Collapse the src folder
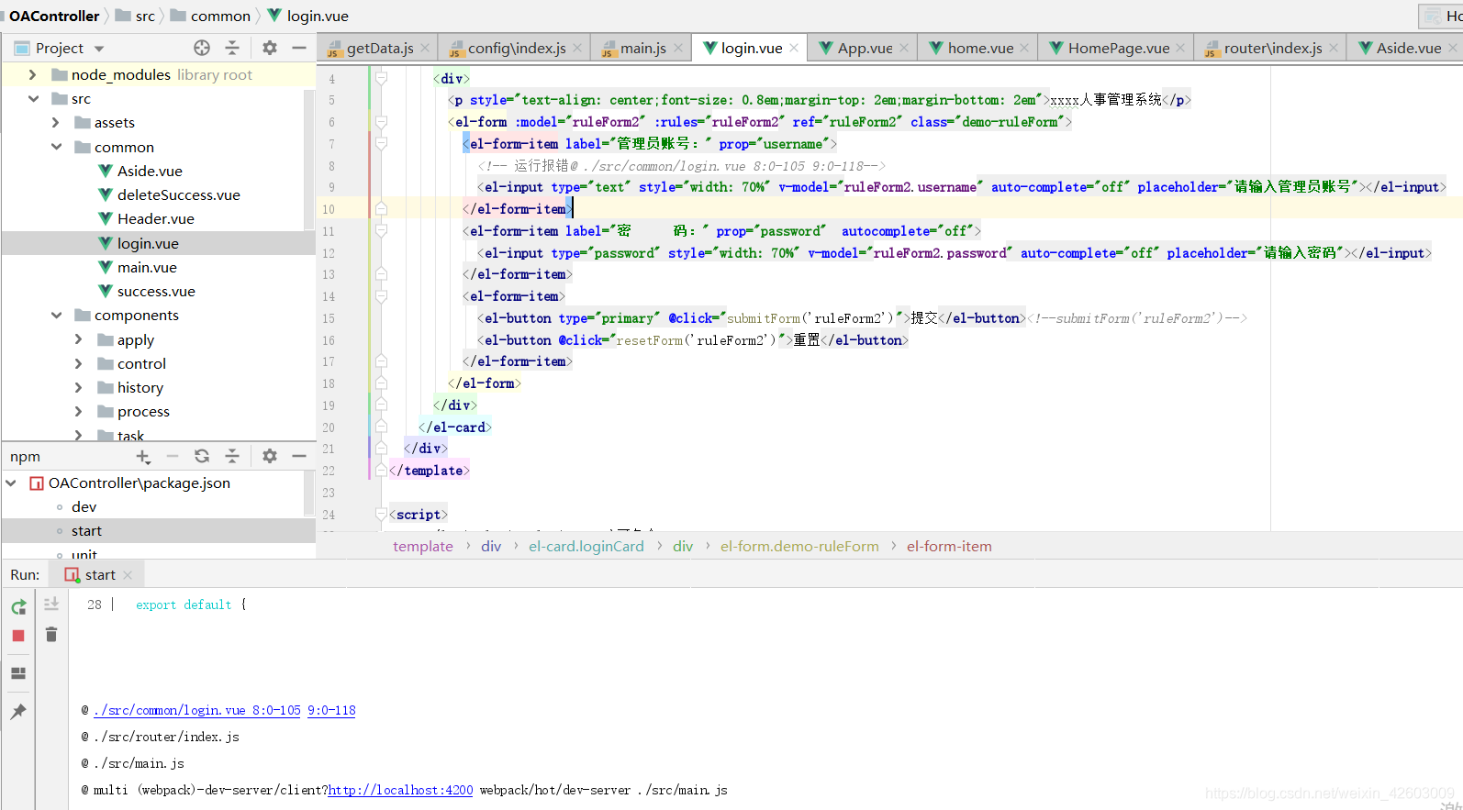 [x=33, y=98]
